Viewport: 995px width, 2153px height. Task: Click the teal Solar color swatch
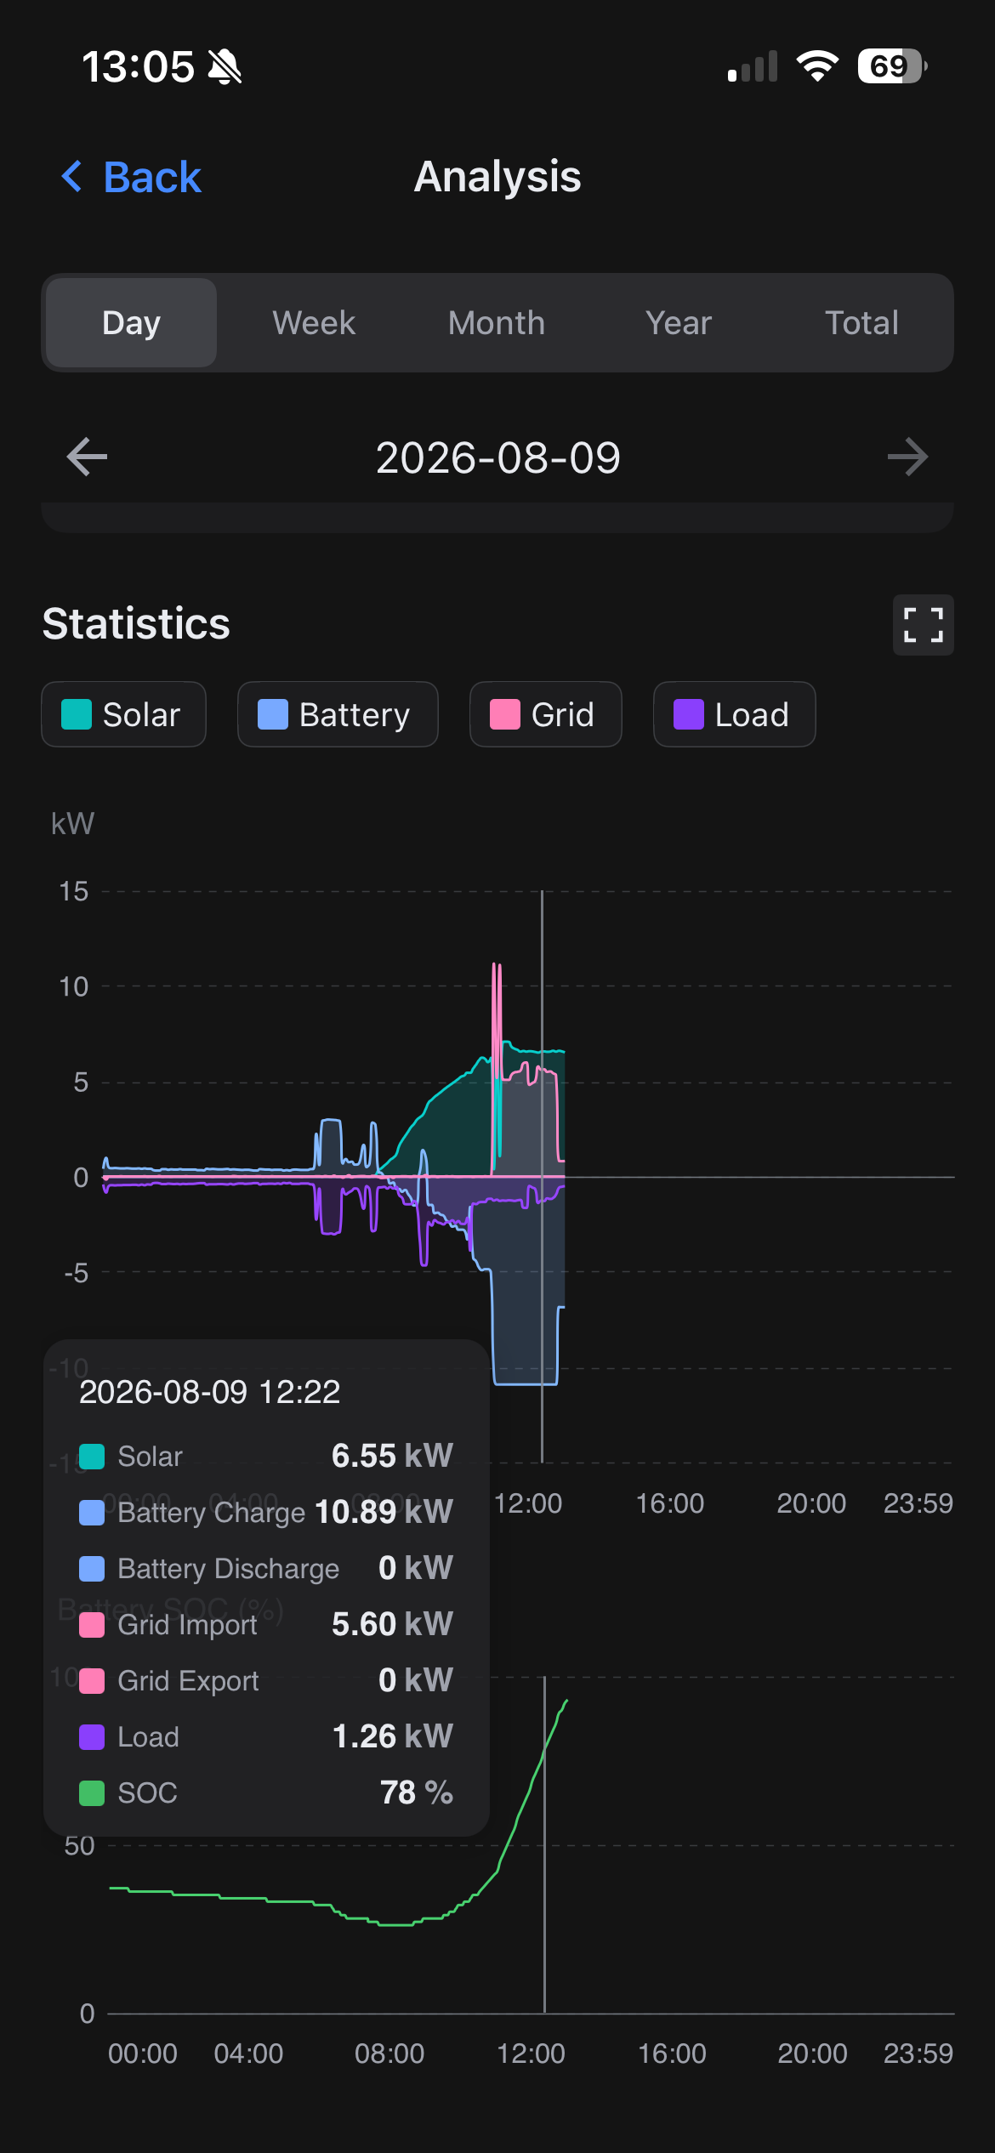pos(76,714)
